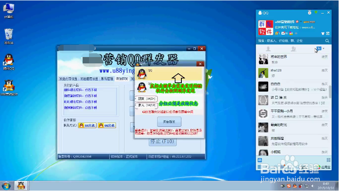Click the magnifier search icon in QQ
This screenshot has height=191, width=339.
327,41
